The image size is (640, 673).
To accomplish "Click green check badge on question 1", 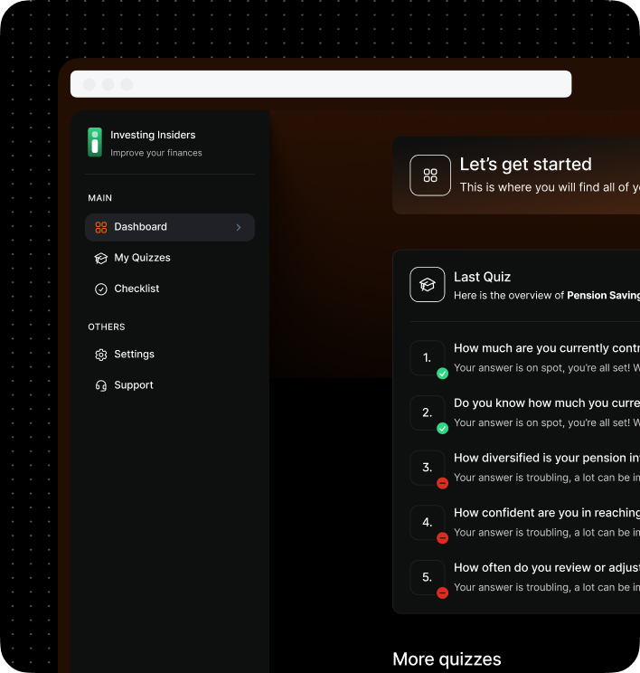I will (442, 374).
